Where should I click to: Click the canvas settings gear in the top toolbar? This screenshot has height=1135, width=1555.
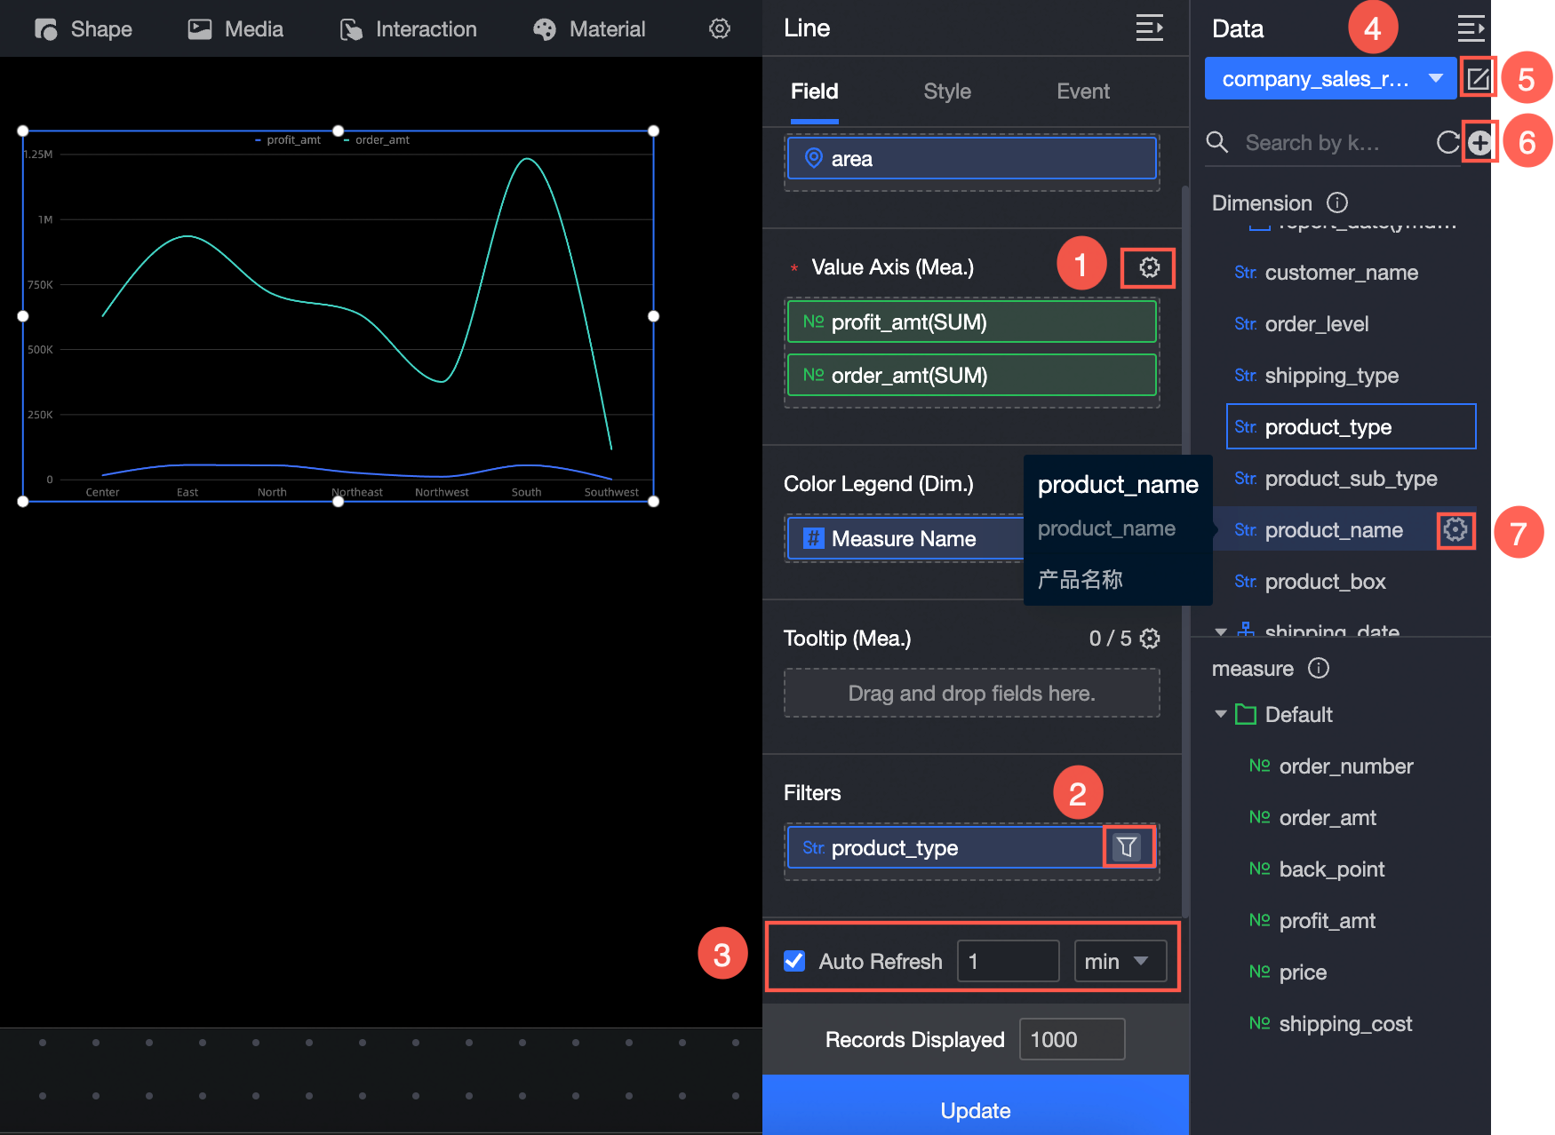(720, 28)
